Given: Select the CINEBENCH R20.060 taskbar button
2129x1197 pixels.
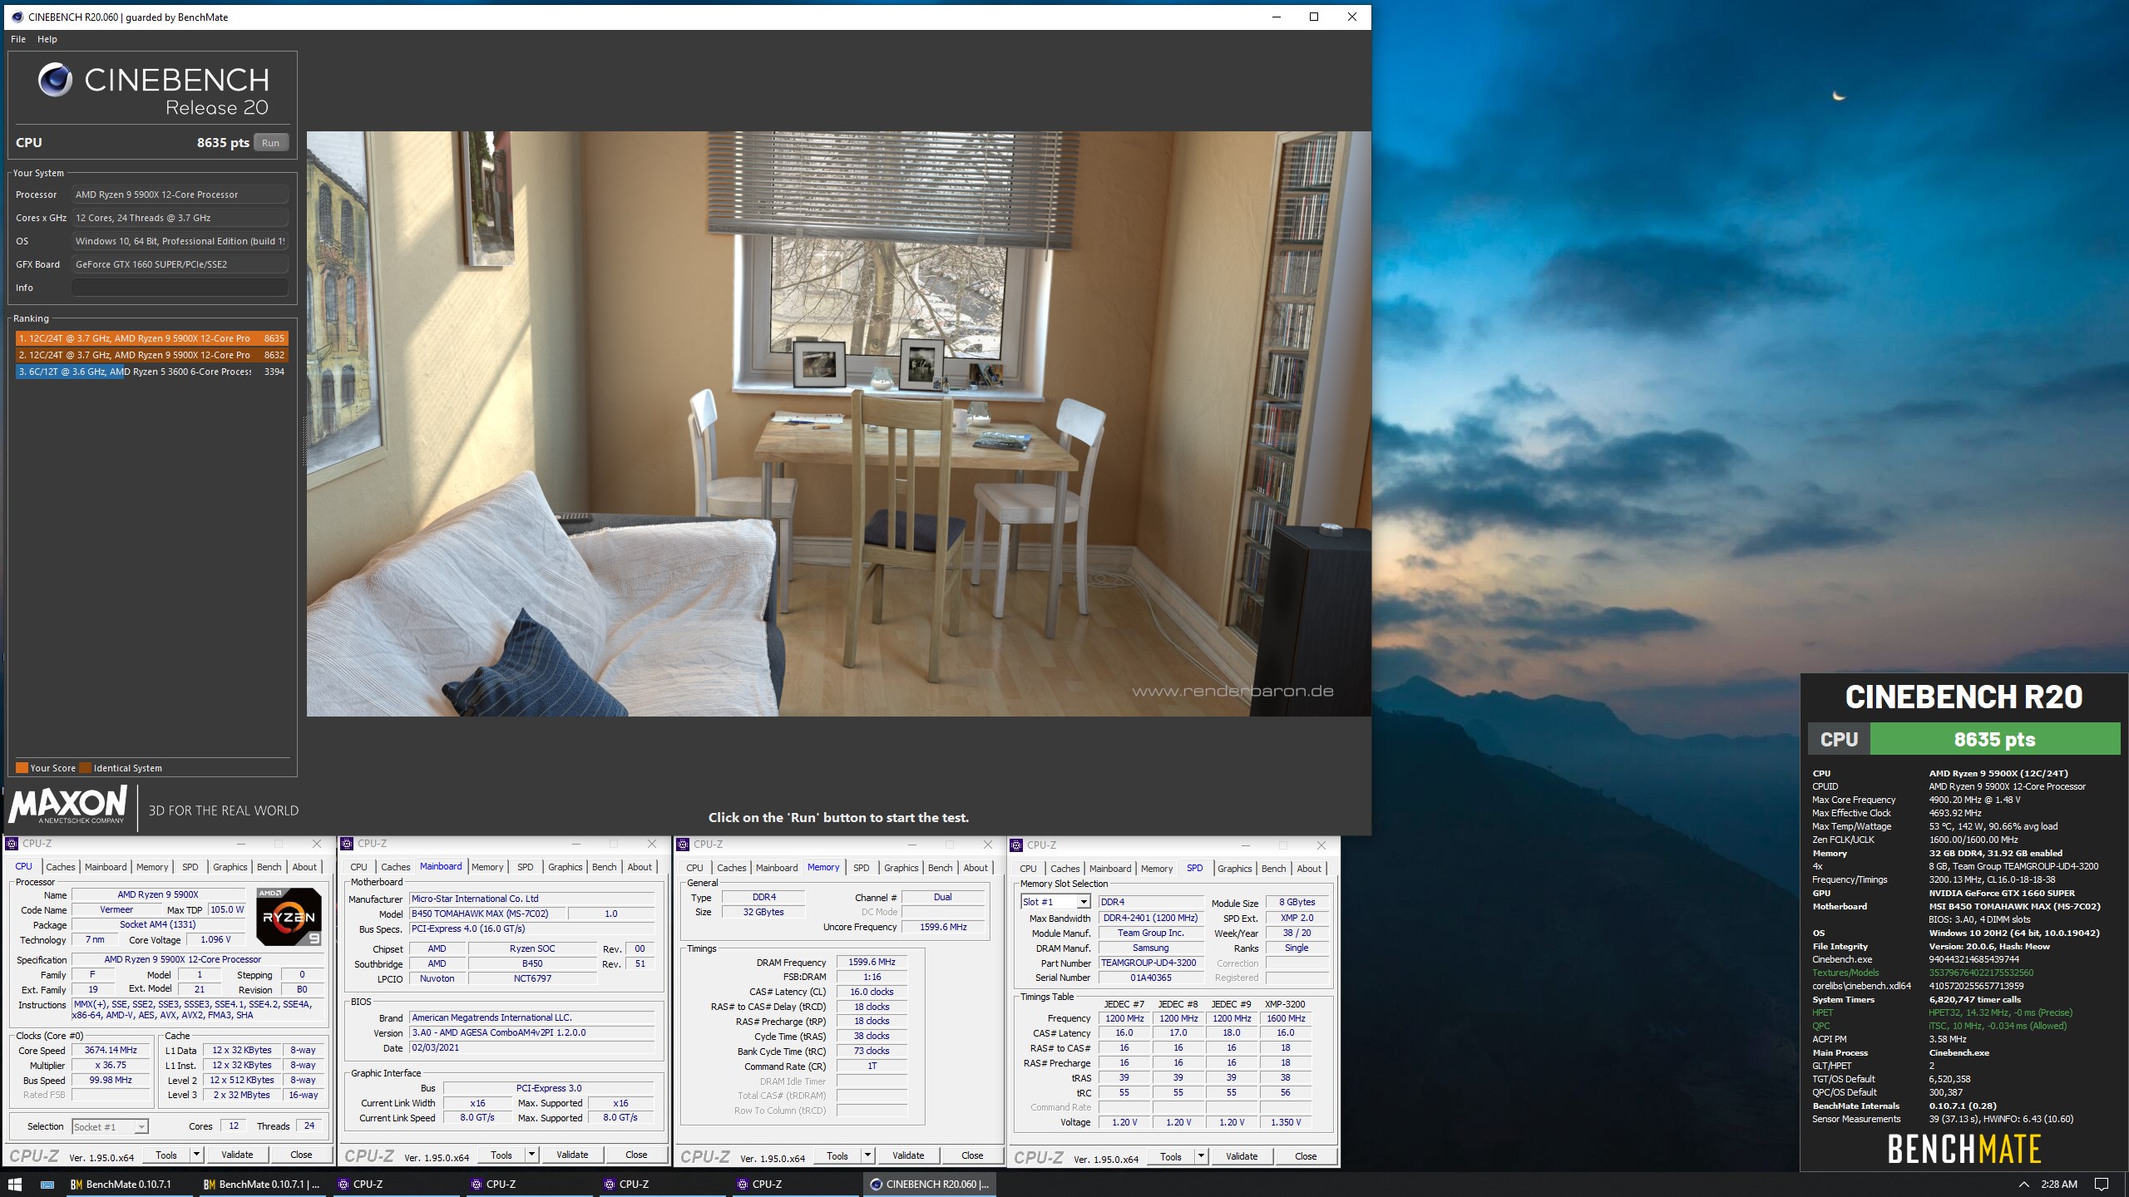Looking at the screenshot, I should [x=930, y=1185].
